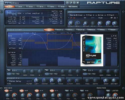Select the AMP modulator tab
The height and width of the screenshot is (100, 125).
[113, 30]
